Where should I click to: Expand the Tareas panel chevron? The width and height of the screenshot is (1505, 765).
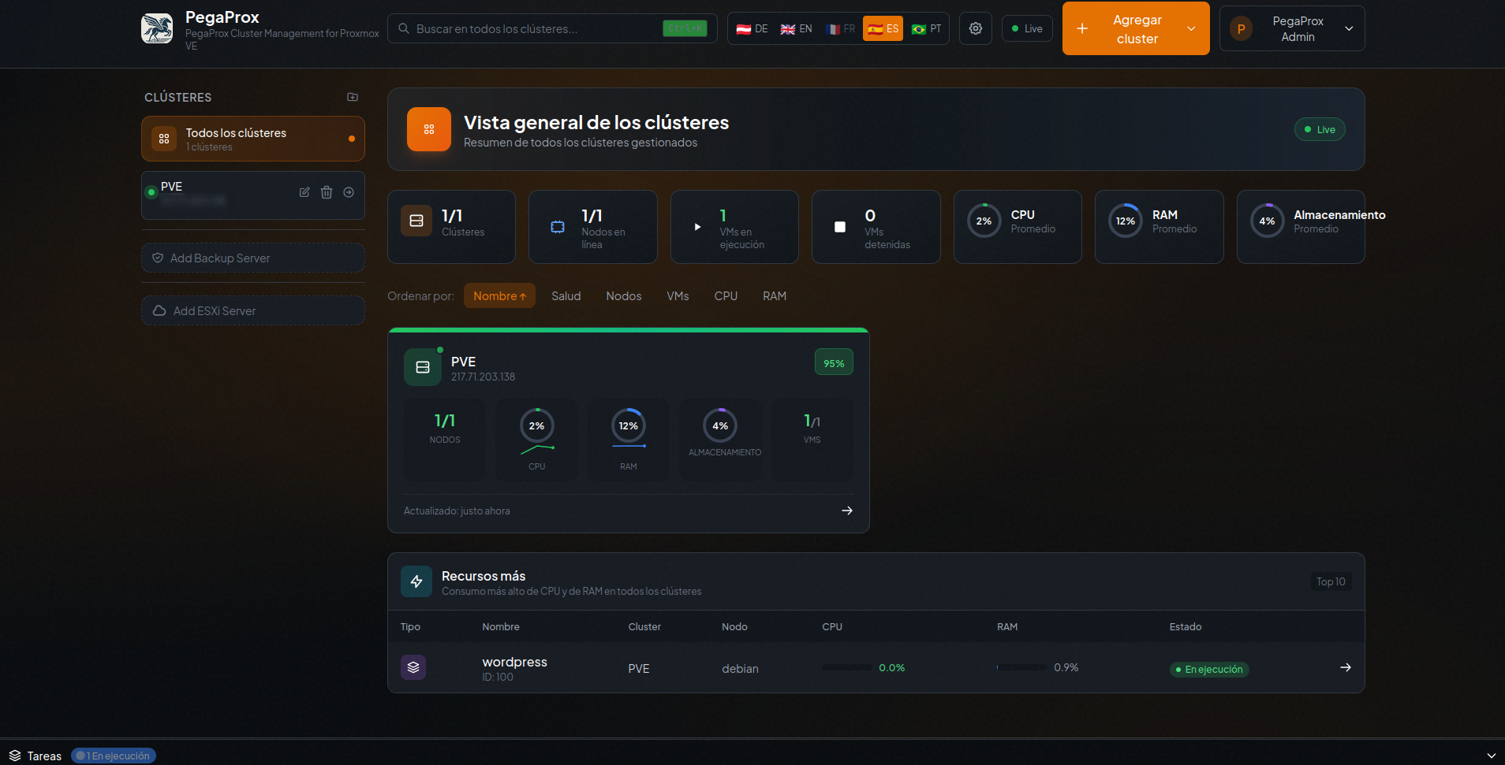[1491, 756]
